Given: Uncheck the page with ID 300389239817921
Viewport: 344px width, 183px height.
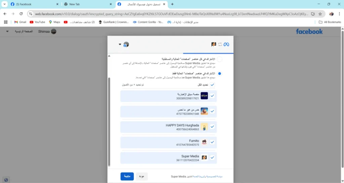Looking at the screenshot, I should (212, 96).
